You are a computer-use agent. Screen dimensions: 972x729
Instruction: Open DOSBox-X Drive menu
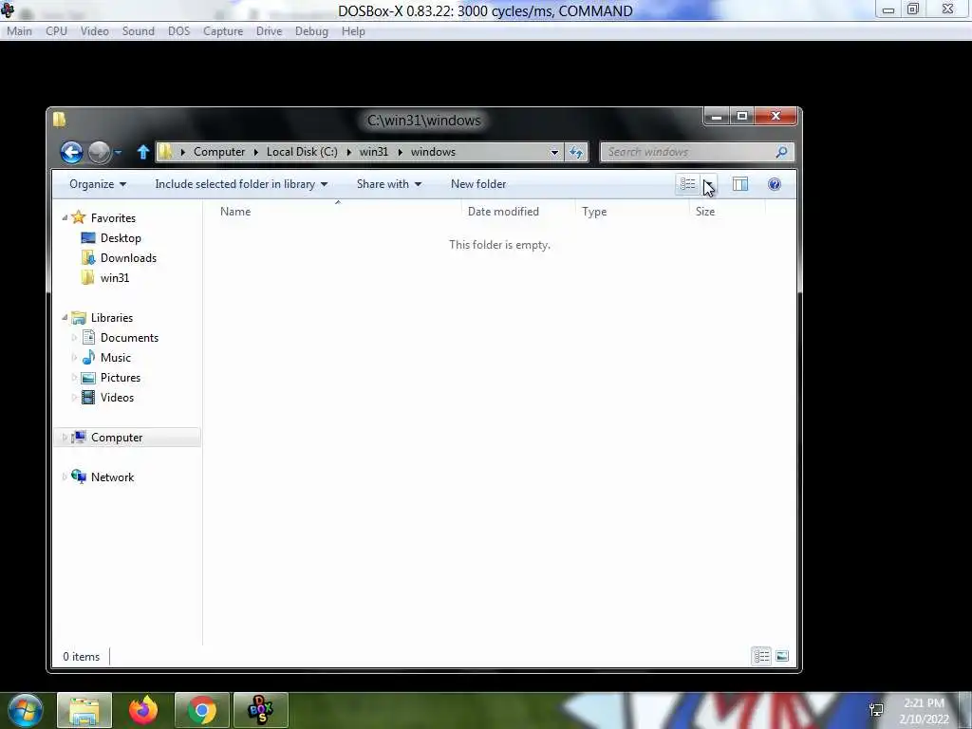(269, 31)
